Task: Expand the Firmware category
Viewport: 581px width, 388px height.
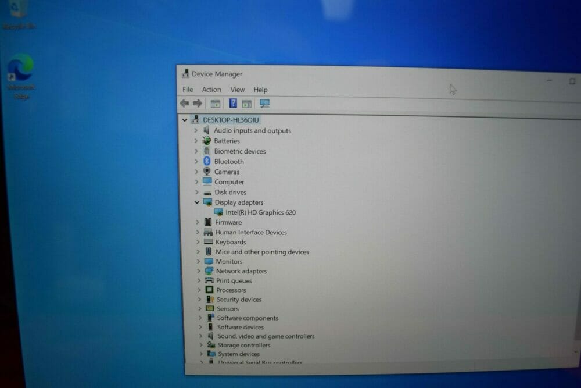Action: coord(198,222)
